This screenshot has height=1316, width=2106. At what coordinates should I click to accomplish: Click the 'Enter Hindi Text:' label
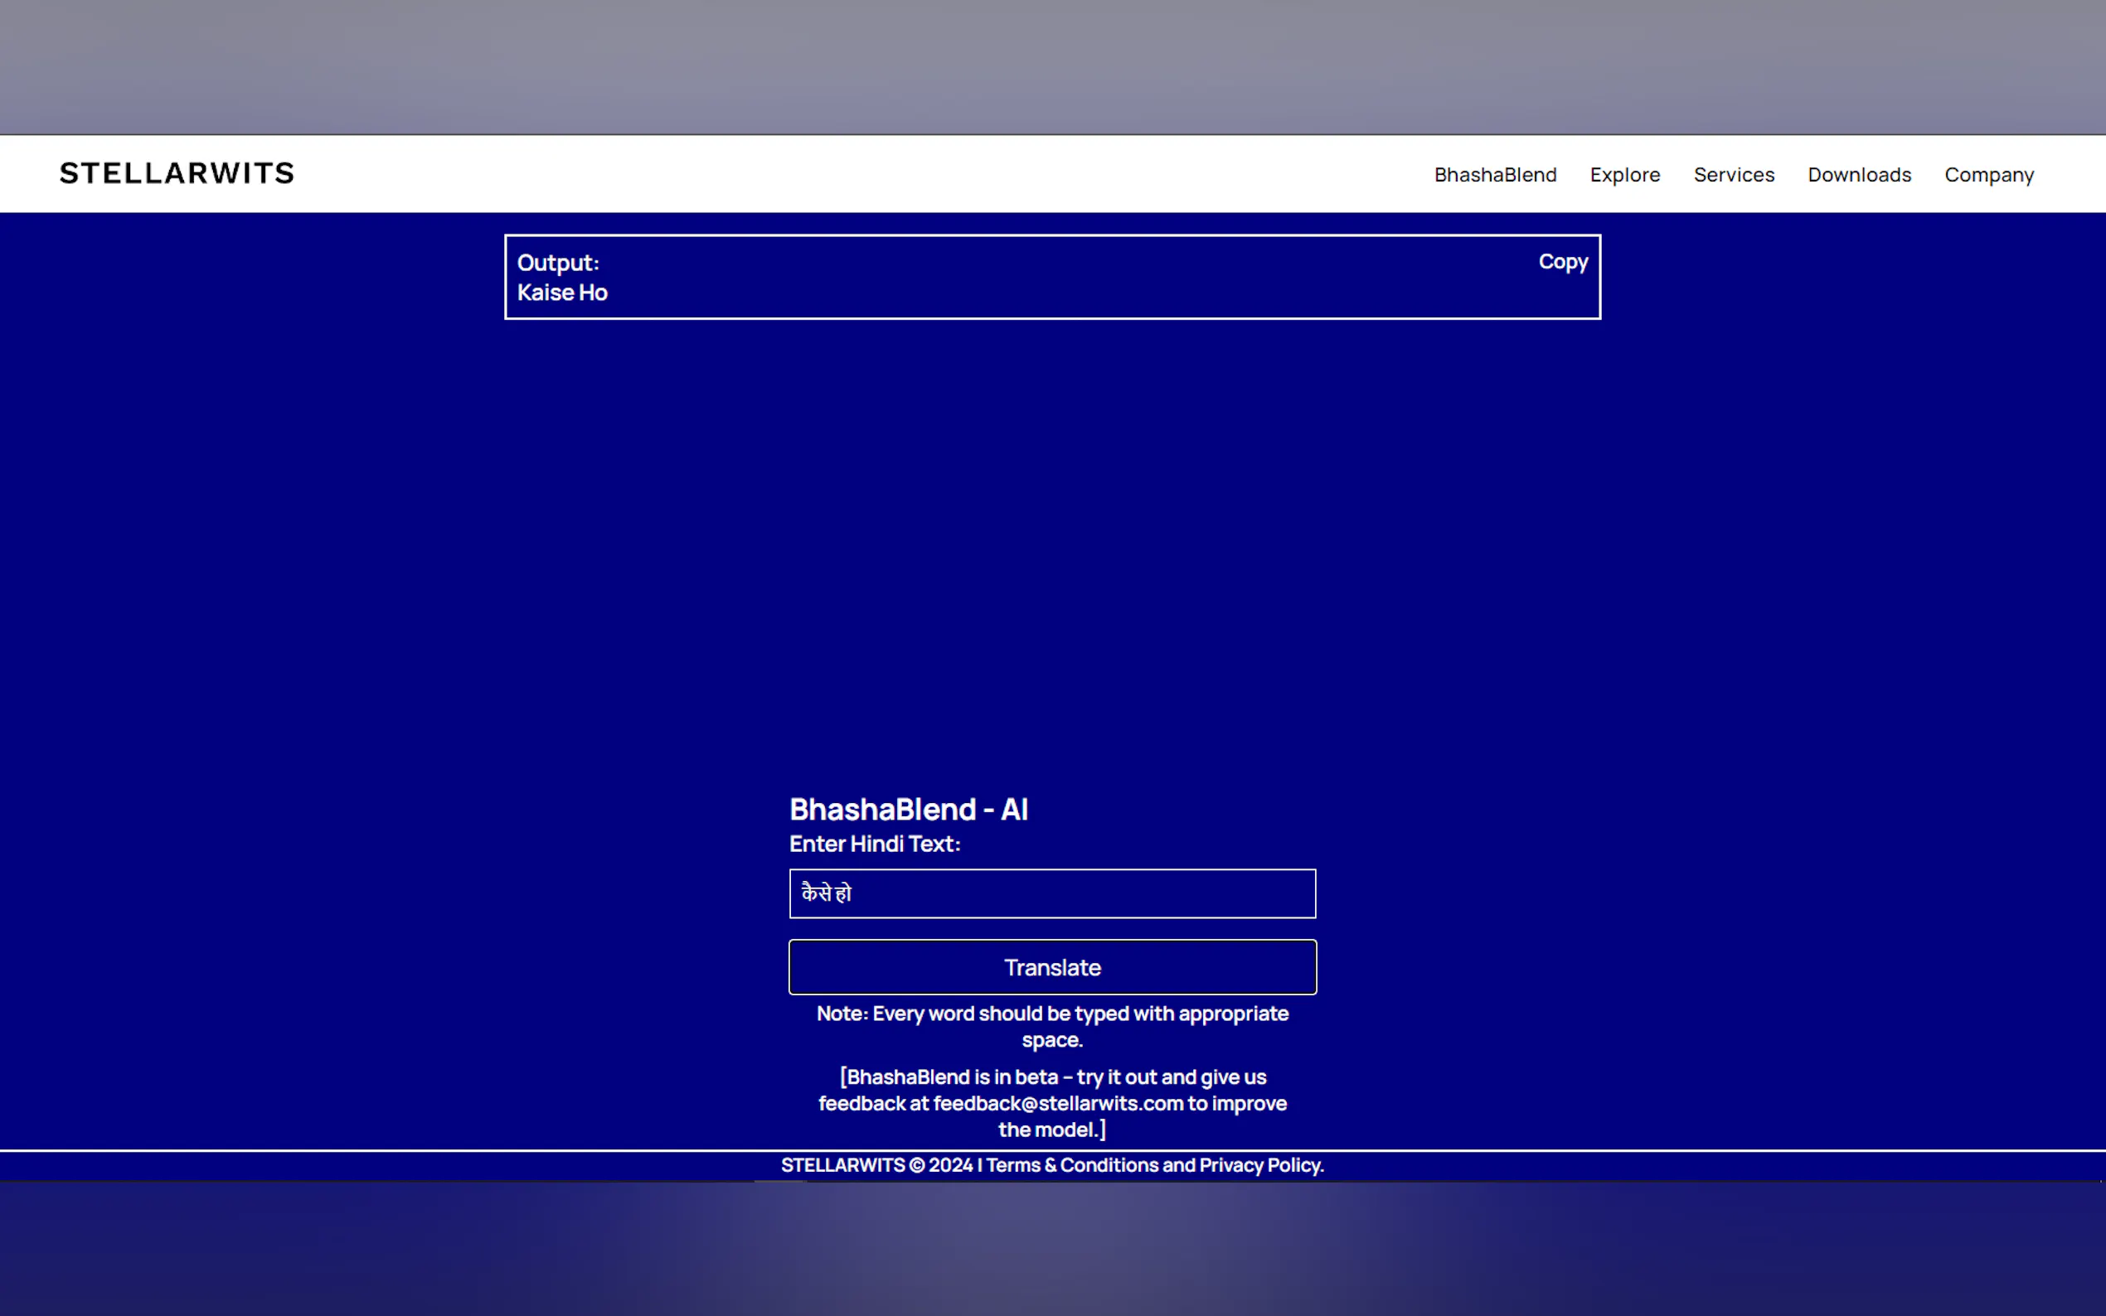point(874,844)
